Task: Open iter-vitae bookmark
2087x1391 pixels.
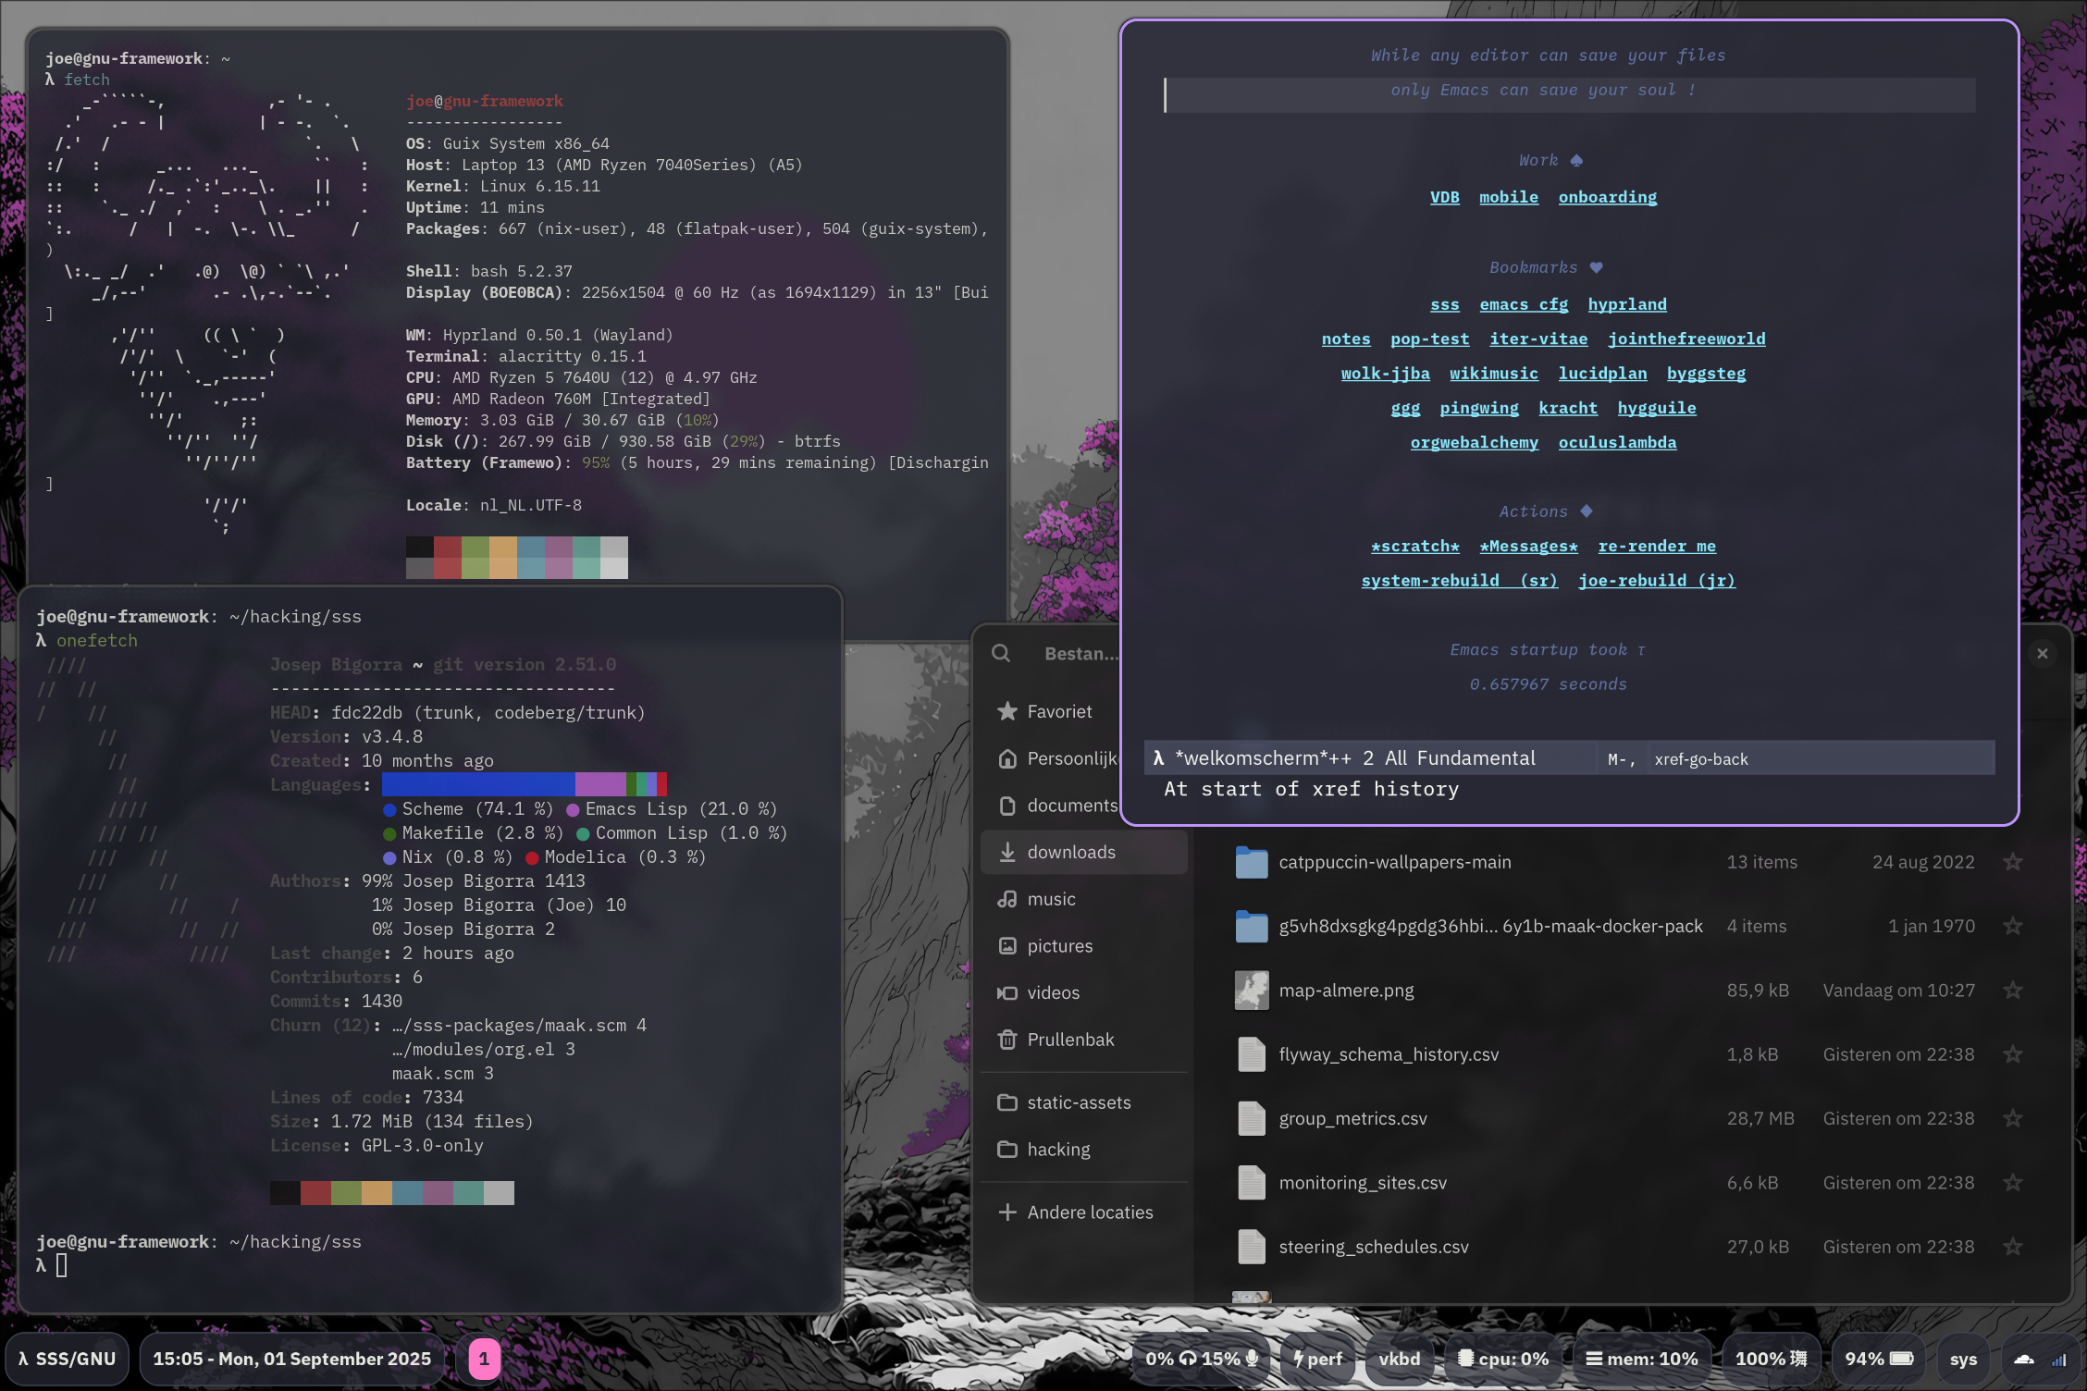Action: [x=1537, y=339]
